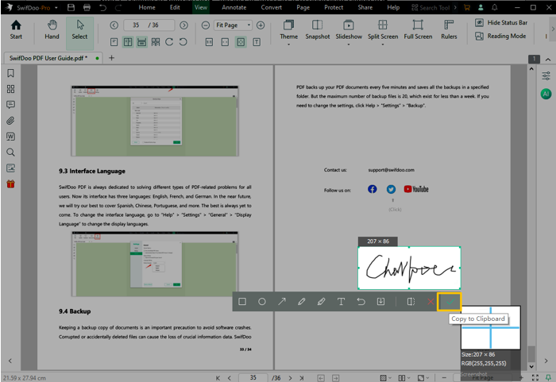Rotate page clockwise
The height and width of the screenshot is (382, 556).
[169, 42]
